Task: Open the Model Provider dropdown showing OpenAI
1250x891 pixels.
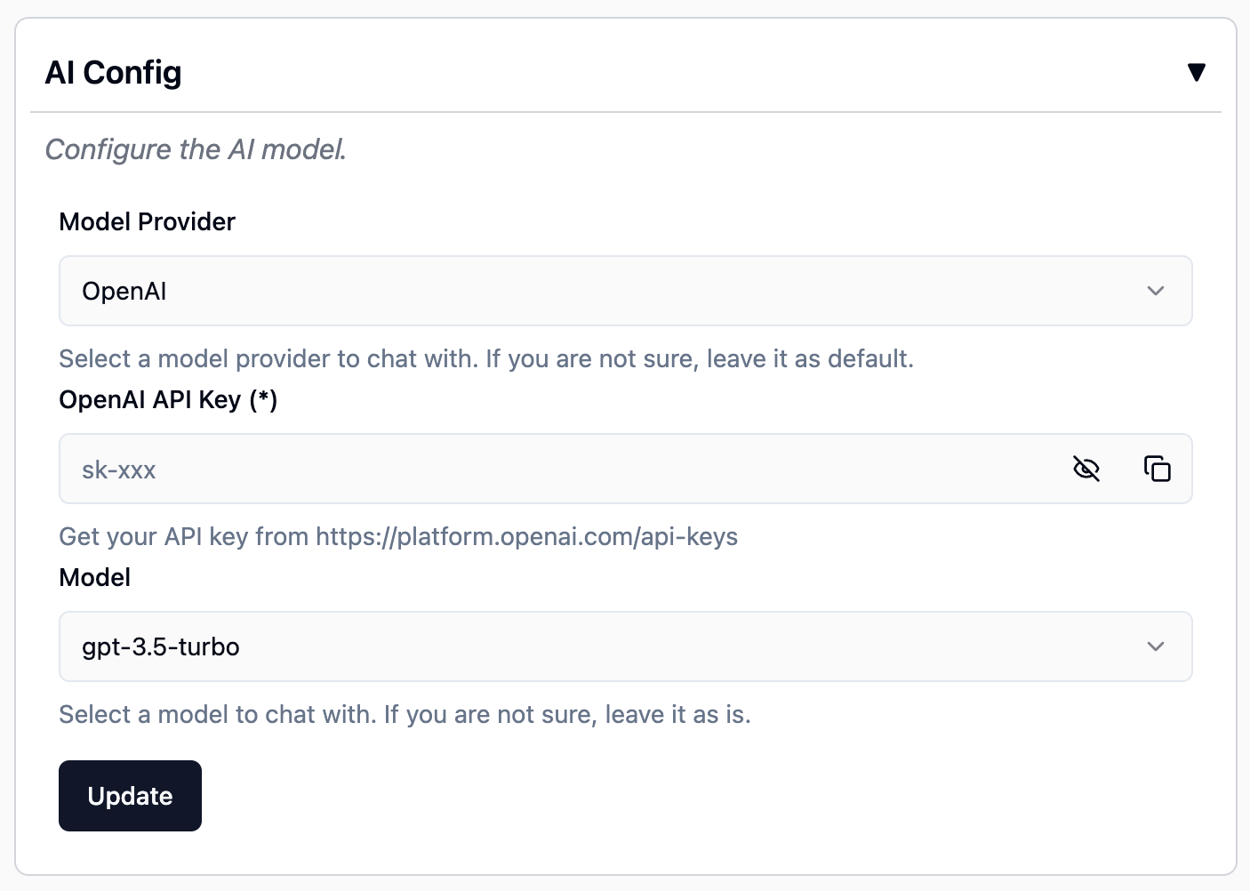Action: 625,291
